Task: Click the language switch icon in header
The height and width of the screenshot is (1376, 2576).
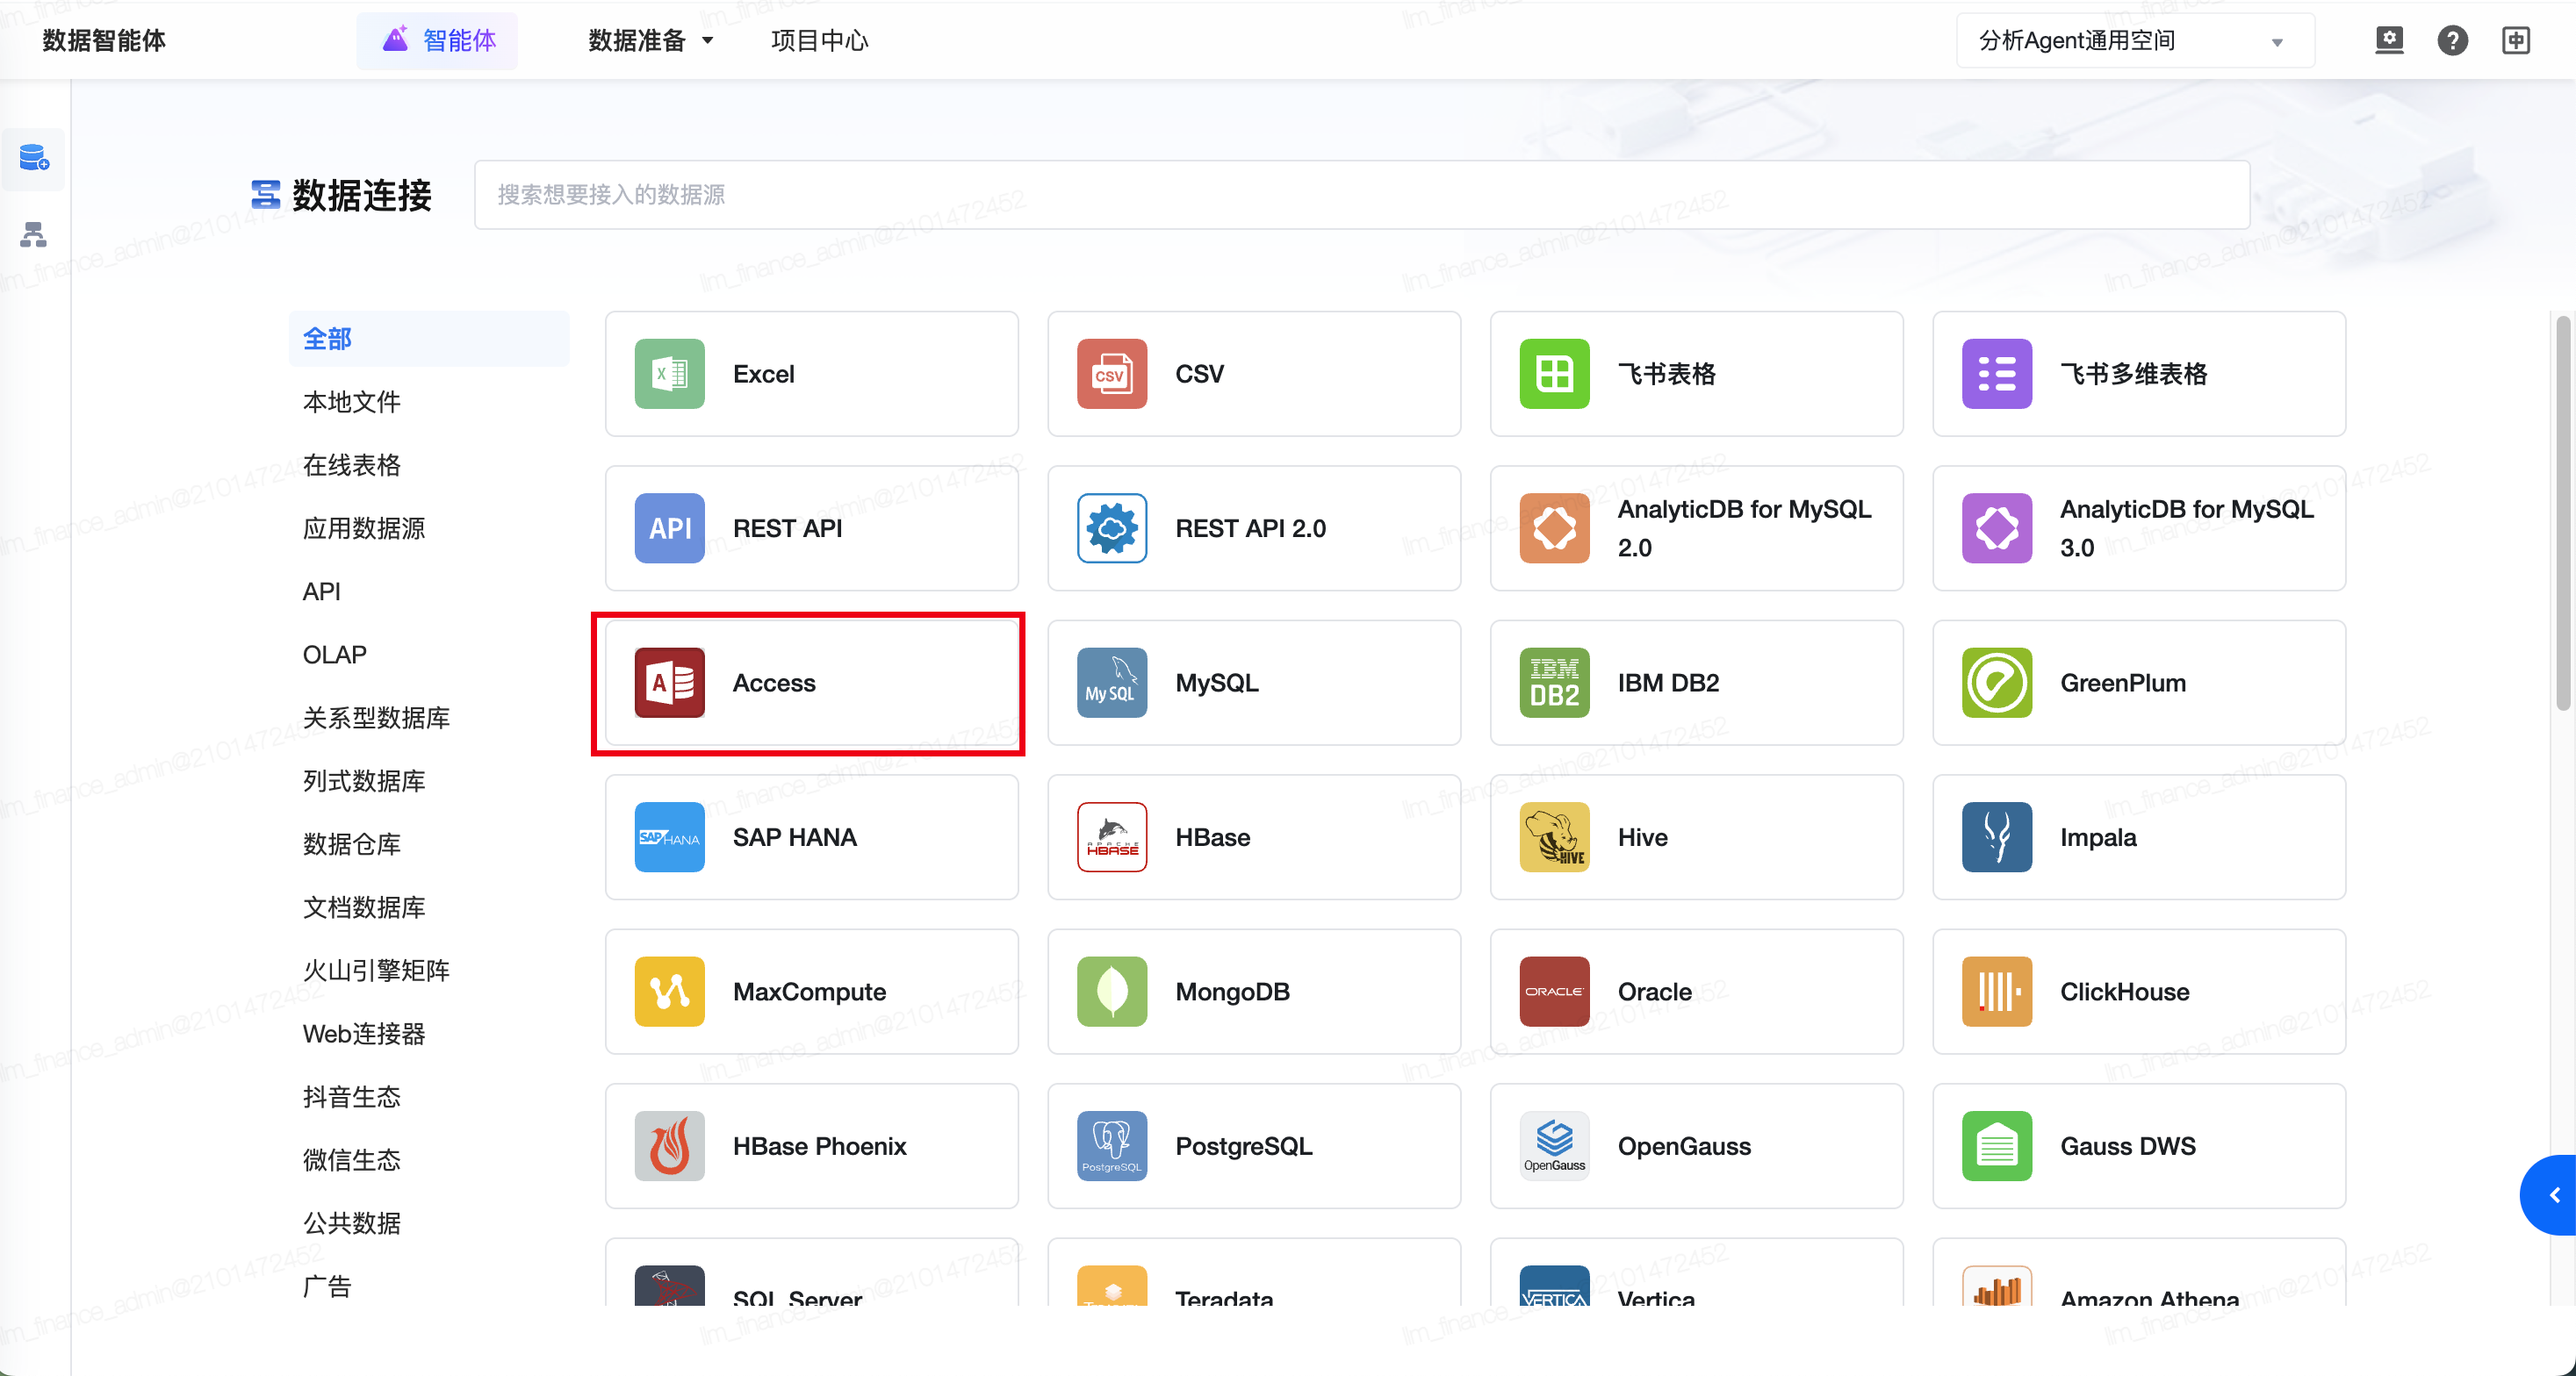Action: point(2516,41)
